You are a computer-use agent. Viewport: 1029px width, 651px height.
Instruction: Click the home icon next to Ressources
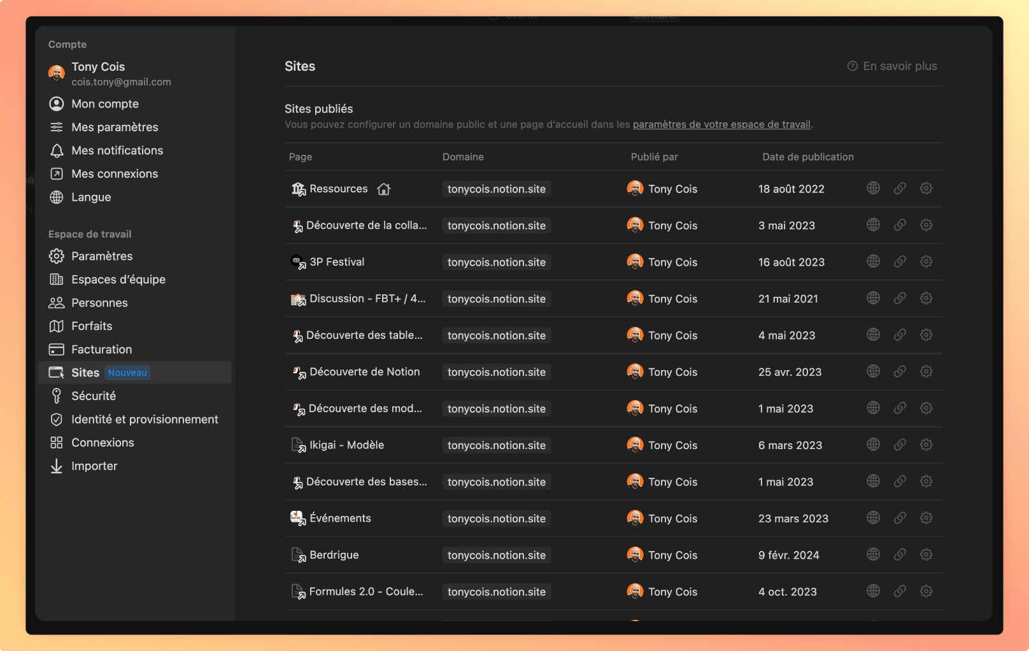384,189
